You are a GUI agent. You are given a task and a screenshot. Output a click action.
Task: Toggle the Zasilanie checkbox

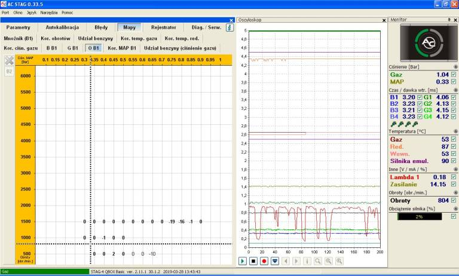pyautogui.click(x=454, y=184)
